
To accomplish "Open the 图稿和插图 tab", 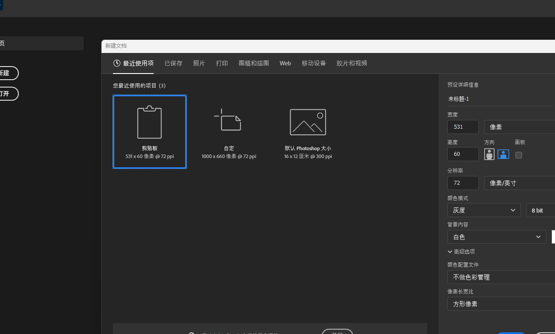I will (x=254, y=63).
